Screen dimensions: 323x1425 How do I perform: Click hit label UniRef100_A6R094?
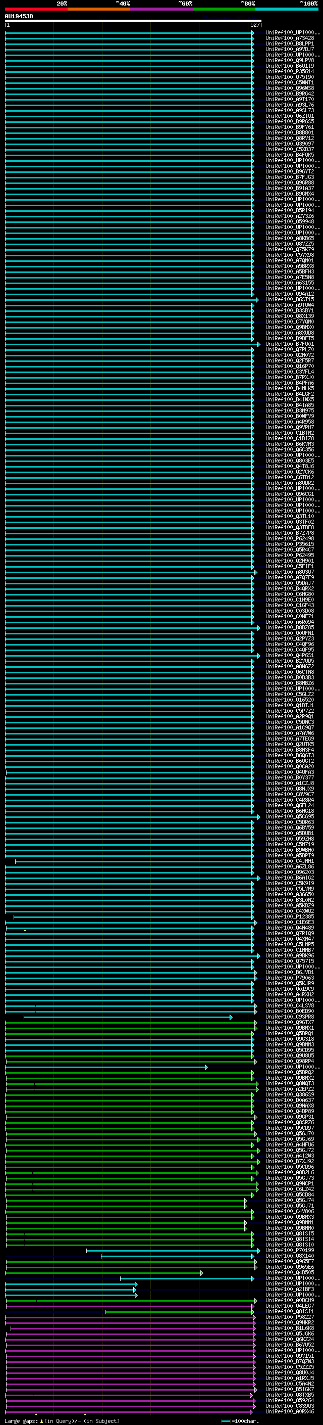point(290,622)
